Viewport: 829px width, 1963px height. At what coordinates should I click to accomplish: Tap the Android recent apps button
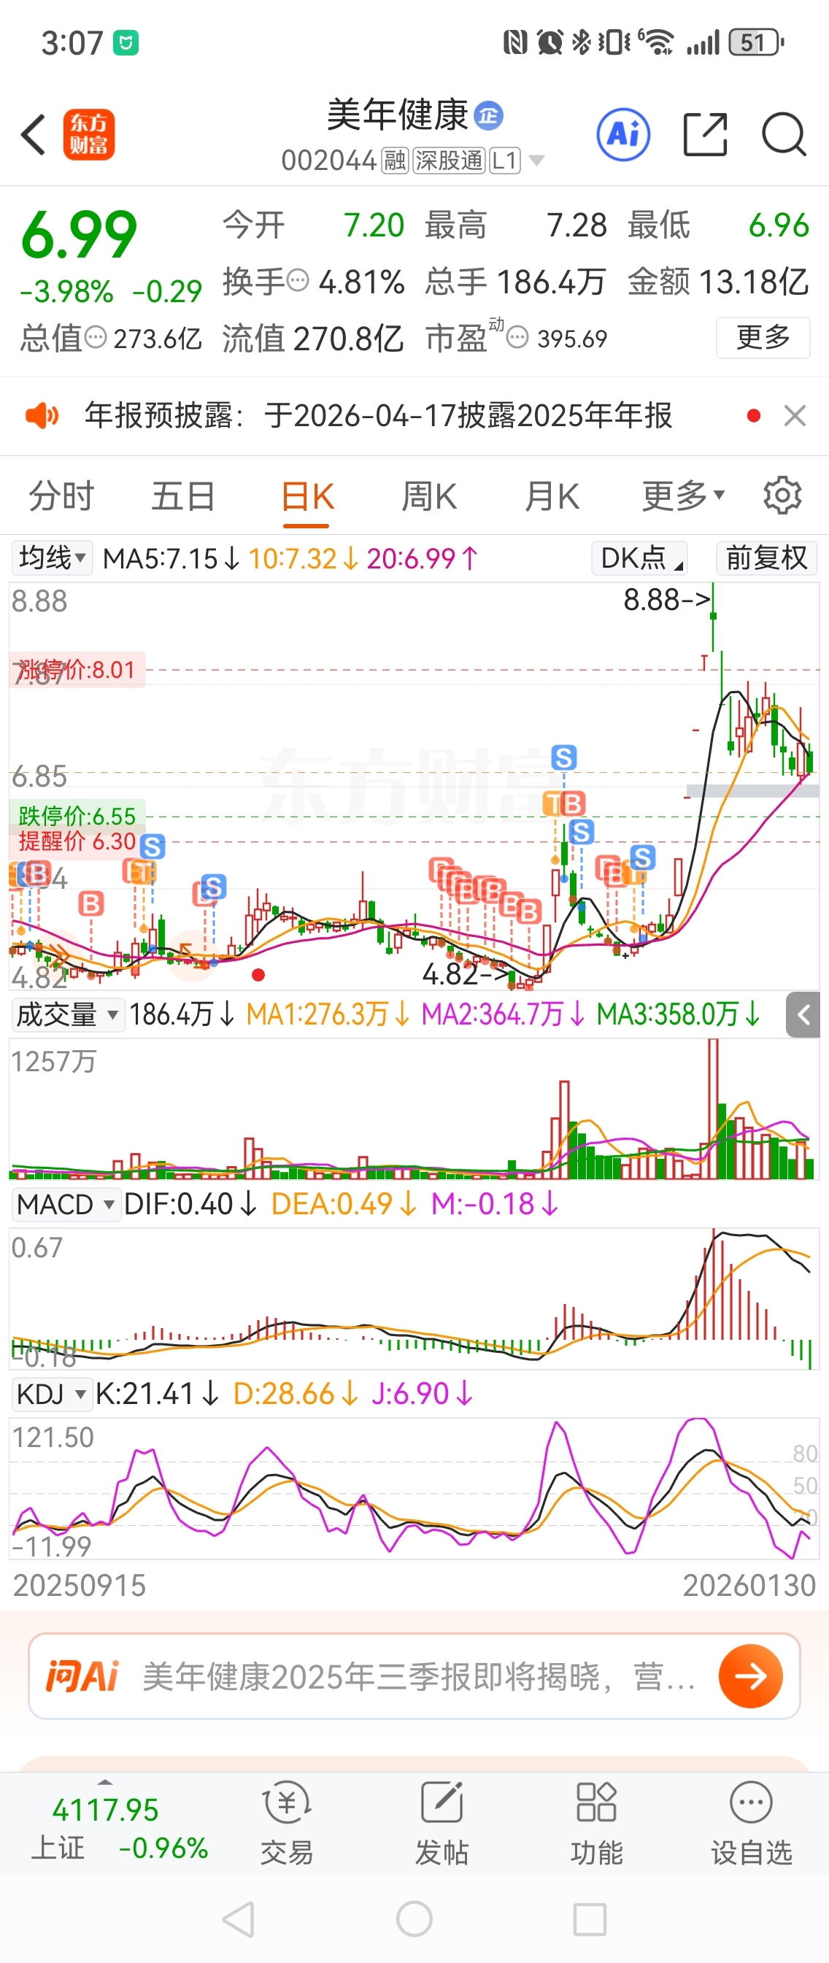tap(590, 1918)
